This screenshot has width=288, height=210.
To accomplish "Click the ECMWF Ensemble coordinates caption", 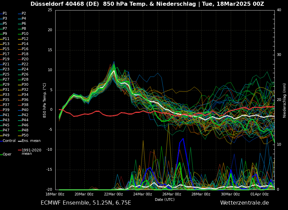I will click(86, 203).
